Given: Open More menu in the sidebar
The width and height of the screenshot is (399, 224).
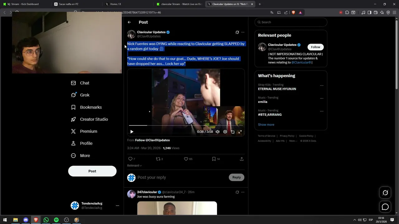Looking at the screenshot, I should click(80, 156).
